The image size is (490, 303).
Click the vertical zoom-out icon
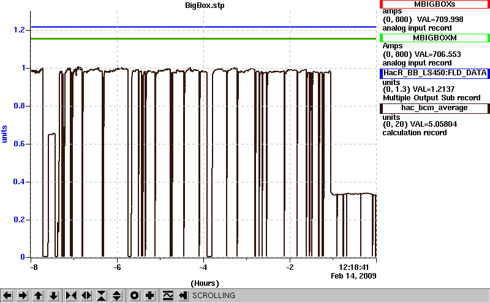point(117,296)
